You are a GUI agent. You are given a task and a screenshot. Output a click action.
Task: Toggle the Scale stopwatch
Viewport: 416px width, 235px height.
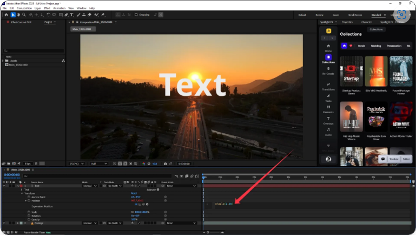29,212
